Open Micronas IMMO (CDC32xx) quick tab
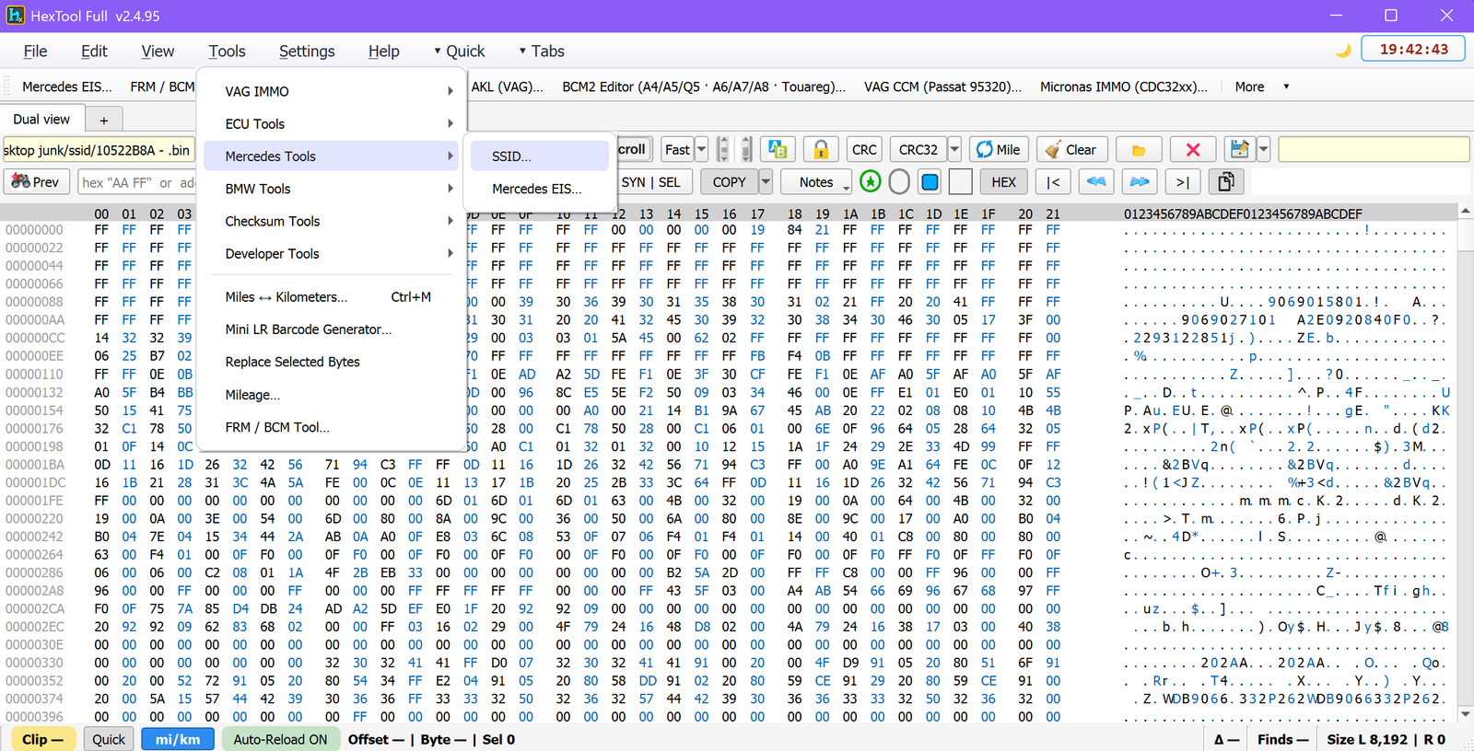This screenshot has height=751, width=1474. pos(1123,87)
